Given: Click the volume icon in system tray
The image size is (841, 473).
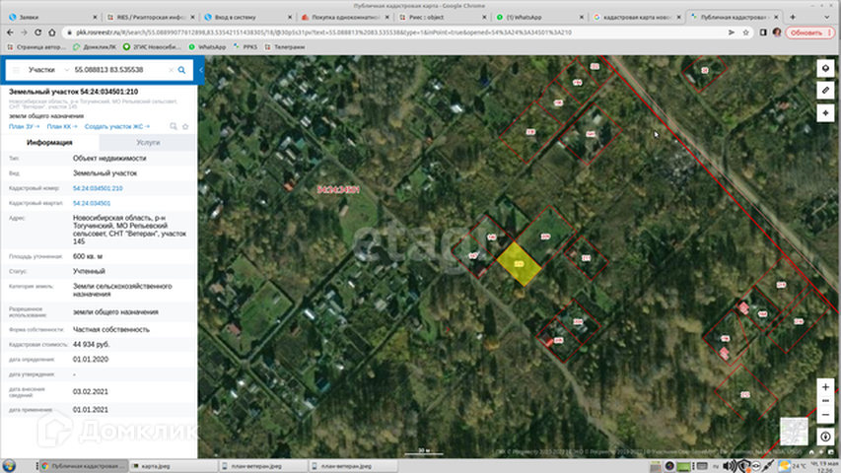Looking at the screenshot, I should tap(729, 466).
